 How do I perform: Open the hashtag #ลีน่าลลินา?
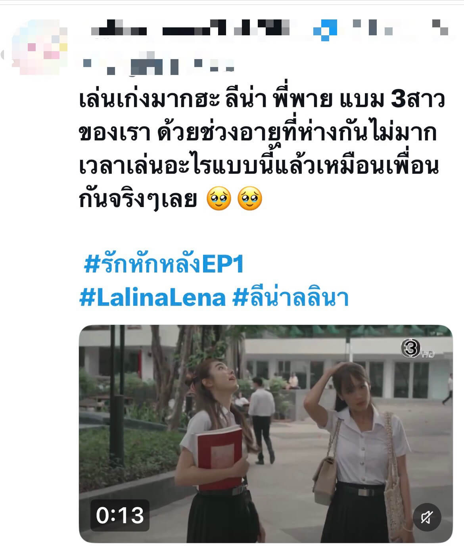click(291, 297)
